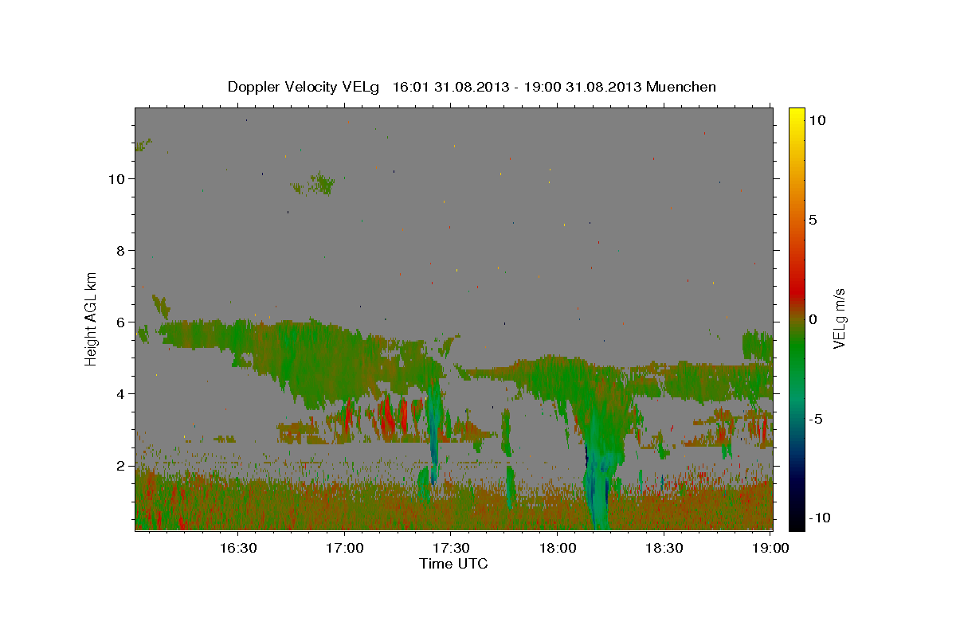Click colorbar label 5
The height and width of the screenshot is (637, 956).
pyautogui.click(x=813, y=220)
